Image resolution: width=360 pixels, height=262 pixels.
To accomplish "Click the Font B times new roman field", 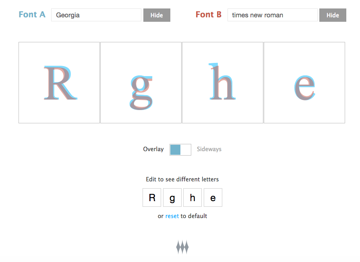I will coord(272,15).
